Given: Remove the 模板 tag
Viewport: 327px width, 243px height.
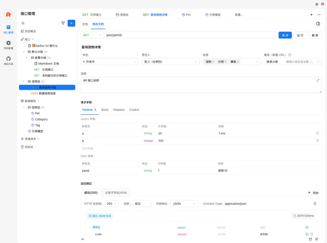Looking at the screenshot, I should tap(238, 62).
